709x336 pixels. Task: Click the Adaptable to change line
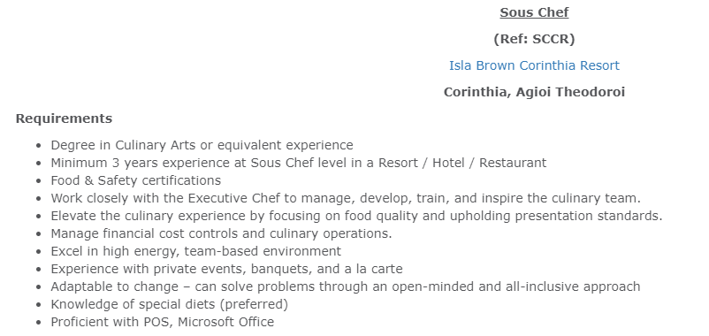point(346,286)
